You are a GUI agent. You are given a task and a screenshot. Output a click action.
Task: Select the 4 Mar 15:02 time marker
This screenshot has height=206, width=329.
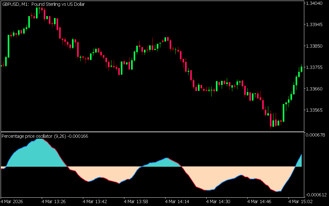pyautogui.click(x=300, y=201)
